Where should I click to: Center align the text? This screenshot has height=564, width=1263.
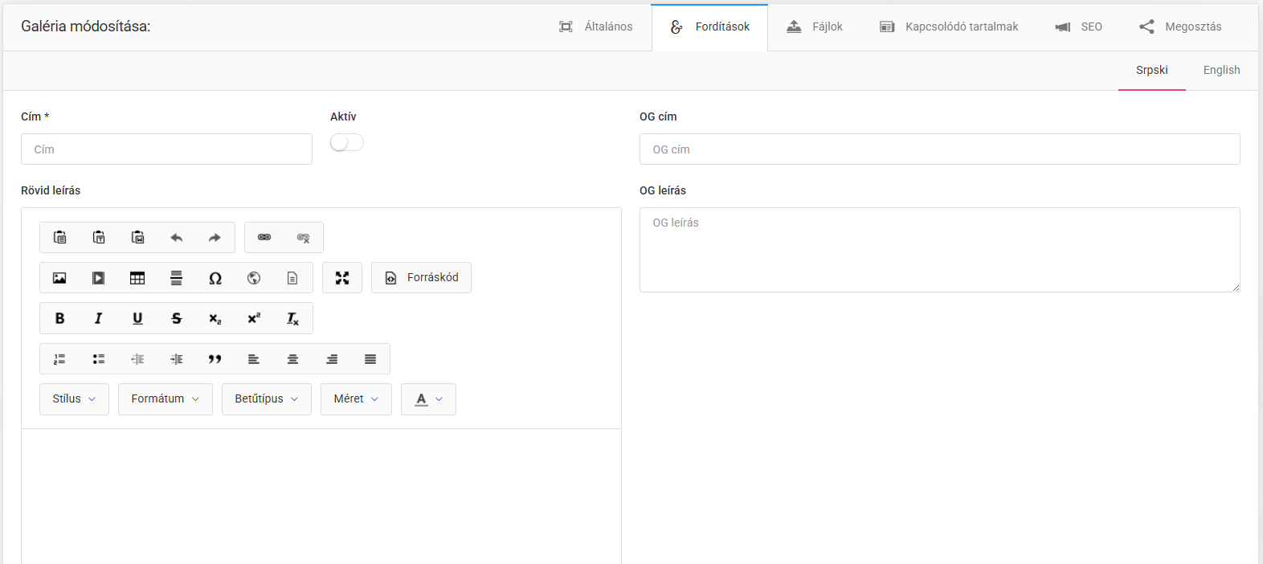[292, 359]
